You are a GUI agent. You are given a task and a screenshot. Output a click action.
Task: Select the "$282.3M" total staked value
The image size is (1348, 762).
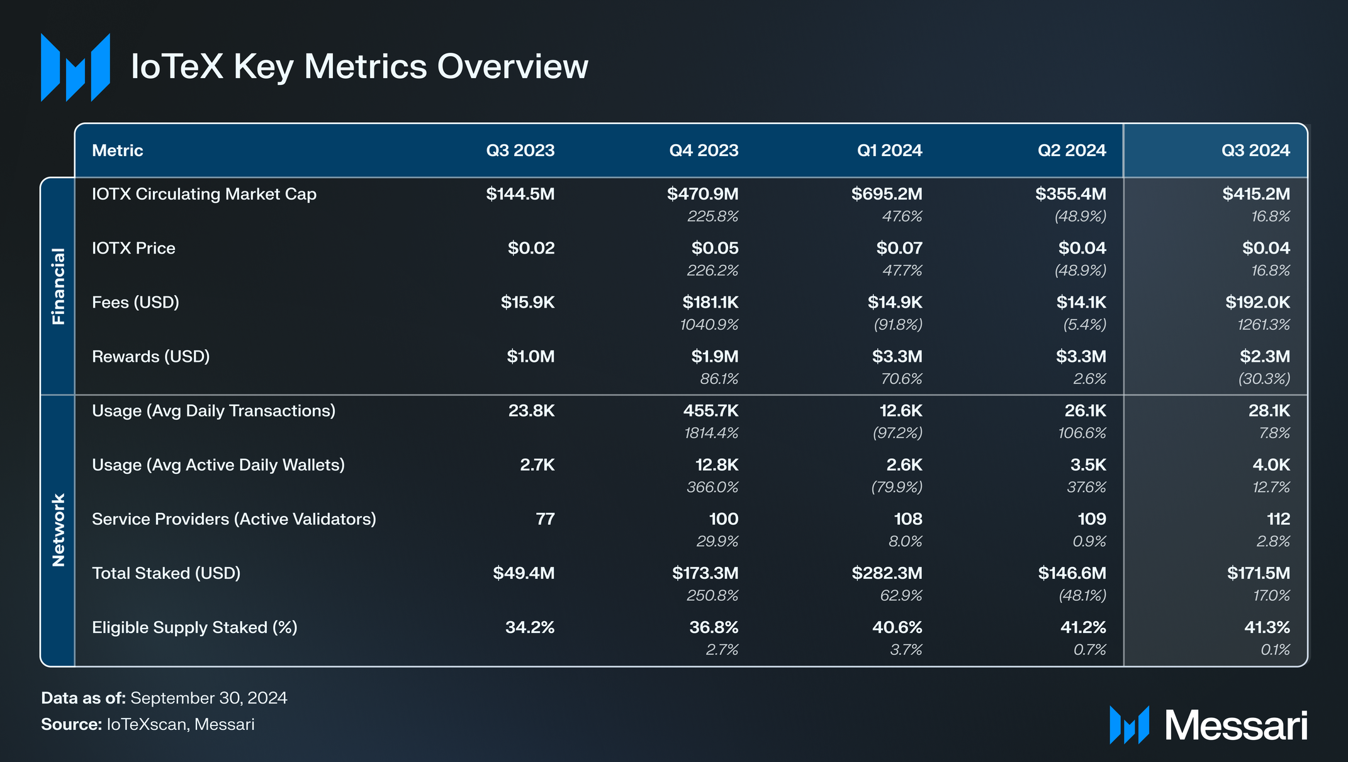tap(887, 573)
